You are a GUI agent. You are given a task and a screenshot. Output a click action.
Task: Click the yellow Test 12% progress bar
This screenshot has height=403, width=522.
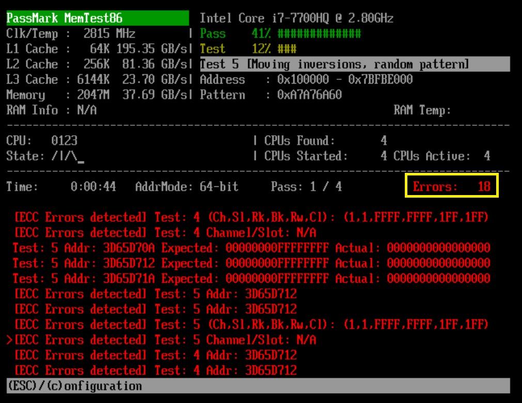[x=248, y=49]
